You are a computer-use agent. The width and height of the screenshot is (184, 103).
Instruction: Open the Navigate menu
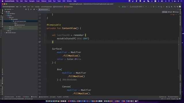point(32,1)
